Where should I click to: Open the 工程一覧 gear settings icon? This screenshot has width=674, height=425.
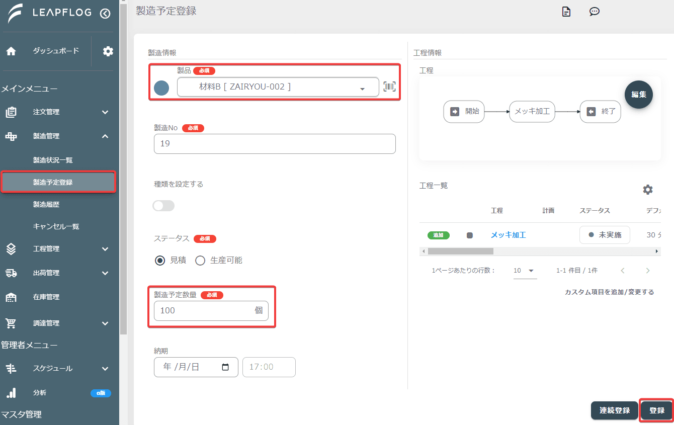tap(648, 190)
